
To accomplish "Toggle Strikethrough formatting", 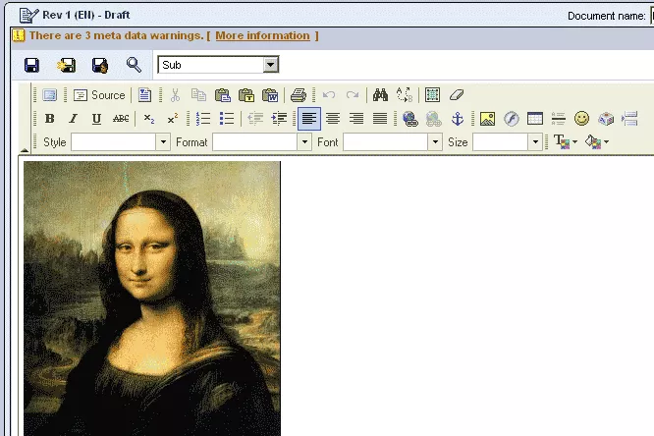I will [121, 119].
